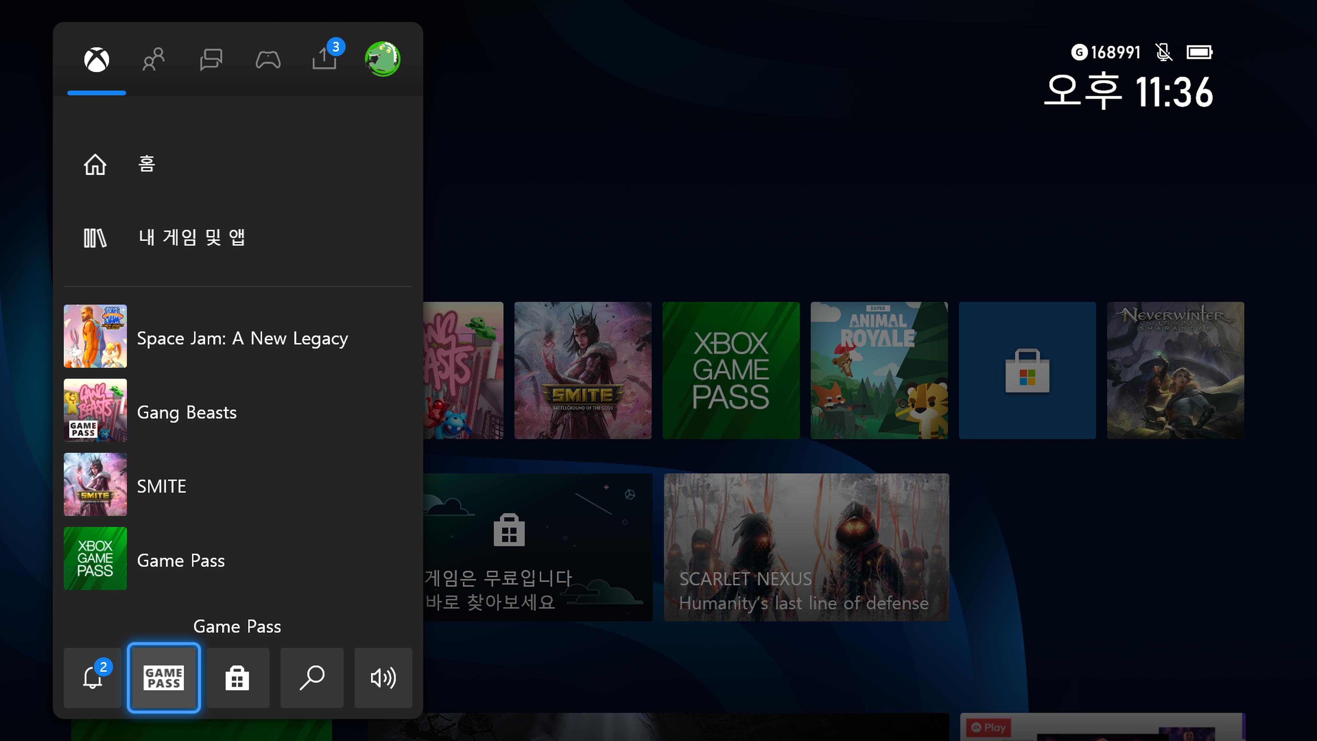Image resolution: width=1317 pixels, height=741 pixels.
Task: Open the Neverwinter tile
Action: pyautogui.click(x=1176, y=371)
